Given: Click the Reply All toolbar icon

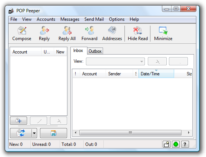Looking at the screenshot, I should pos(67,30).
